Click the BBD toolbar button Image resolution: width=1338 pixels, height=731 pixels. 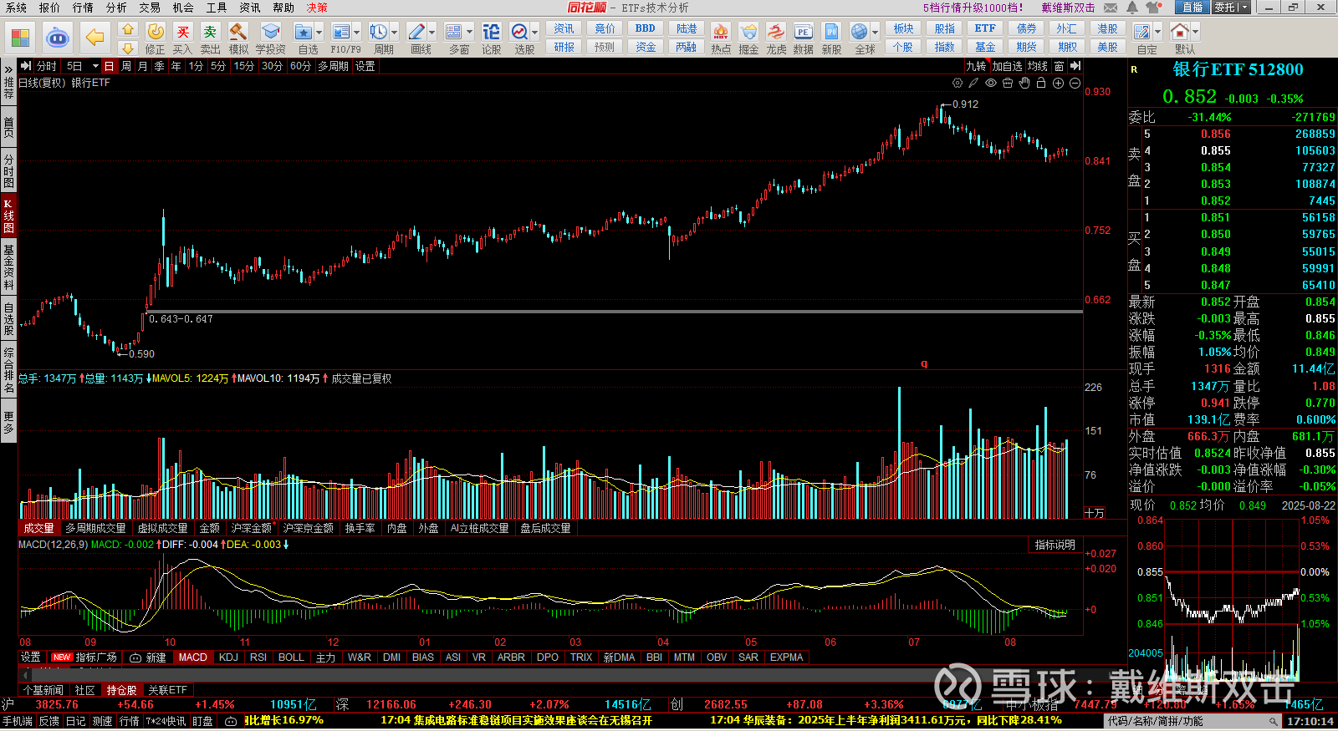tap(646, 28)
